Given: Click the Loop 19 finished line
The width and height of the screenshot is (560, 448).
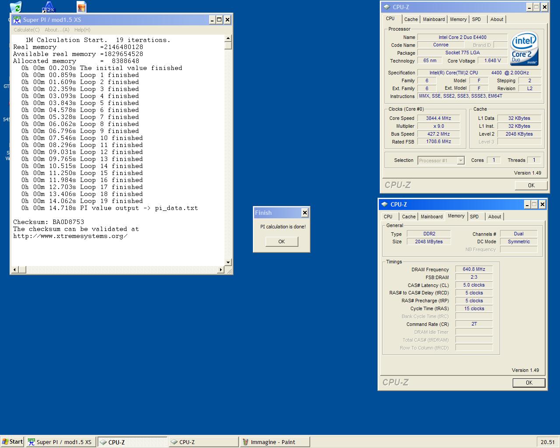Looking at the screenshot, I should (82, 201).
